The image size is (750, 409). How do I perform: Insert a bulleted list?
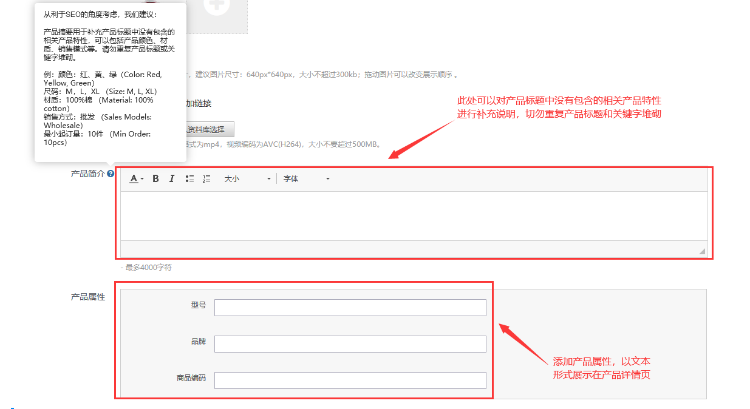point(189,179)
